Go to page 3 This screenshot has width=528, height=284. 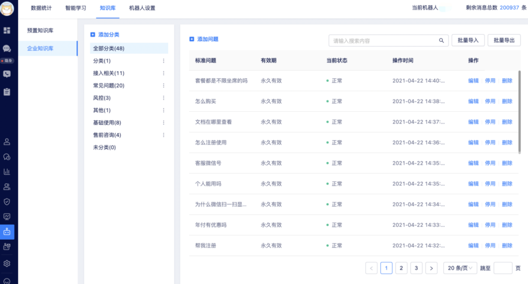click(x=416, y=268)
